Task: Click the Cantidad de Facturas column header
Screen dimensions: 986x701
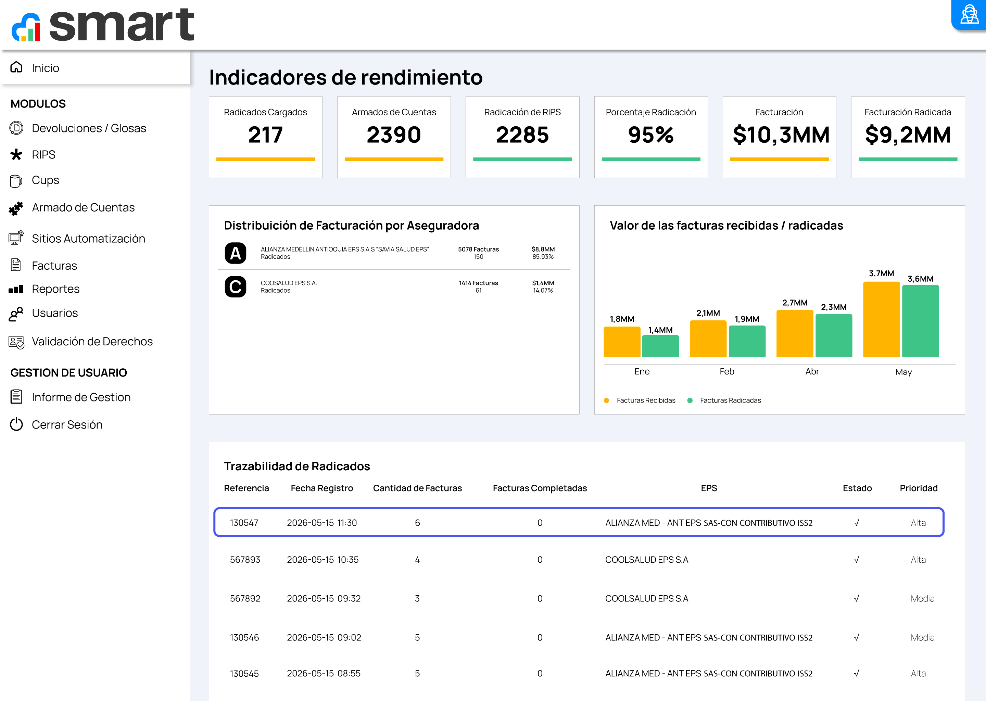Action: click(x=417, y=488)
